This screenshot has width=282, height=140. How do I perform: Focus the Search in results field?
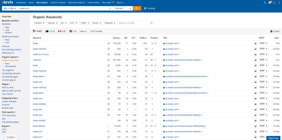(134, 23)
